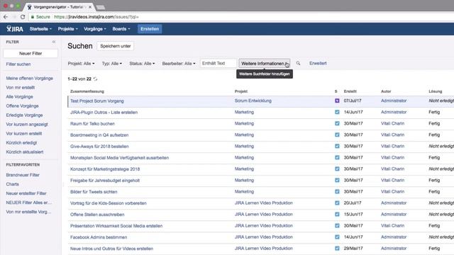Click the Neuer Filter button
The height and width of the screenshot is (255, 454).
click(31, 54)
